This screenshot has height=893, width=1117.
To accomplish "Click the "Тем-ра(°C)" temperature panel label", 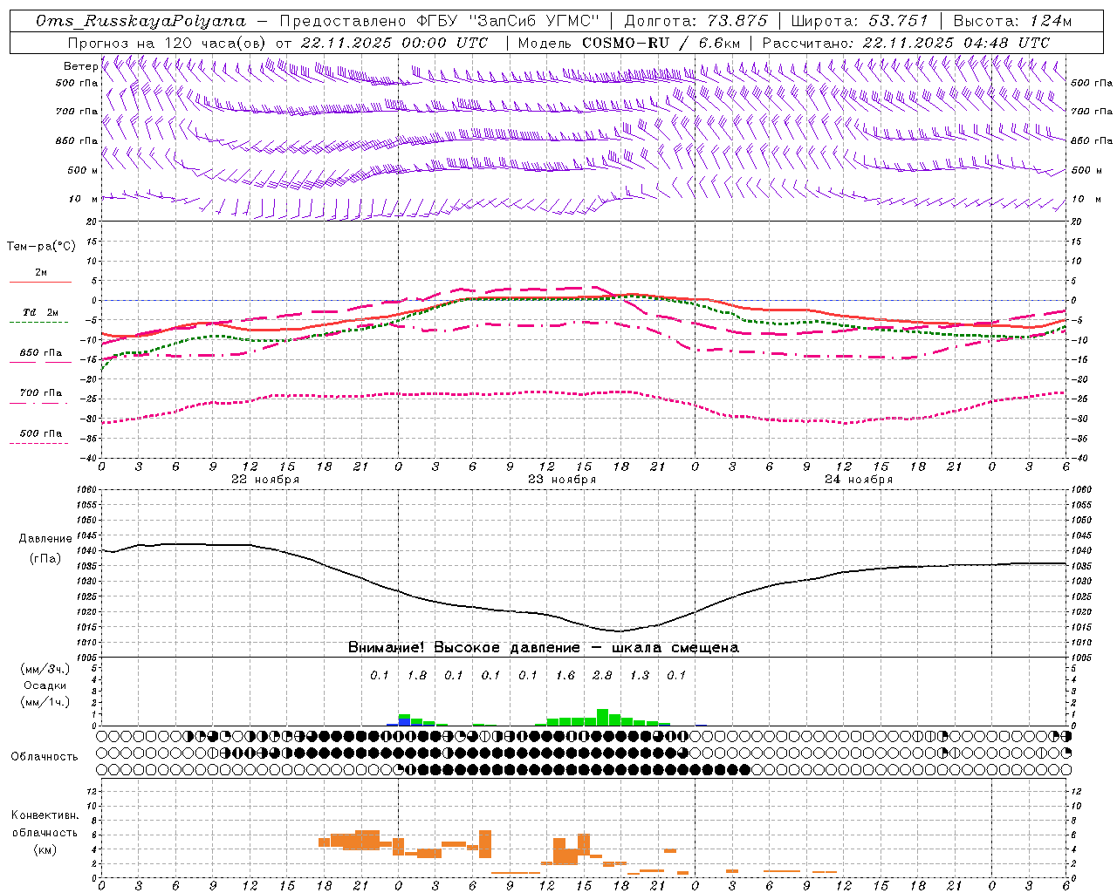I will [x=41, y=246].
